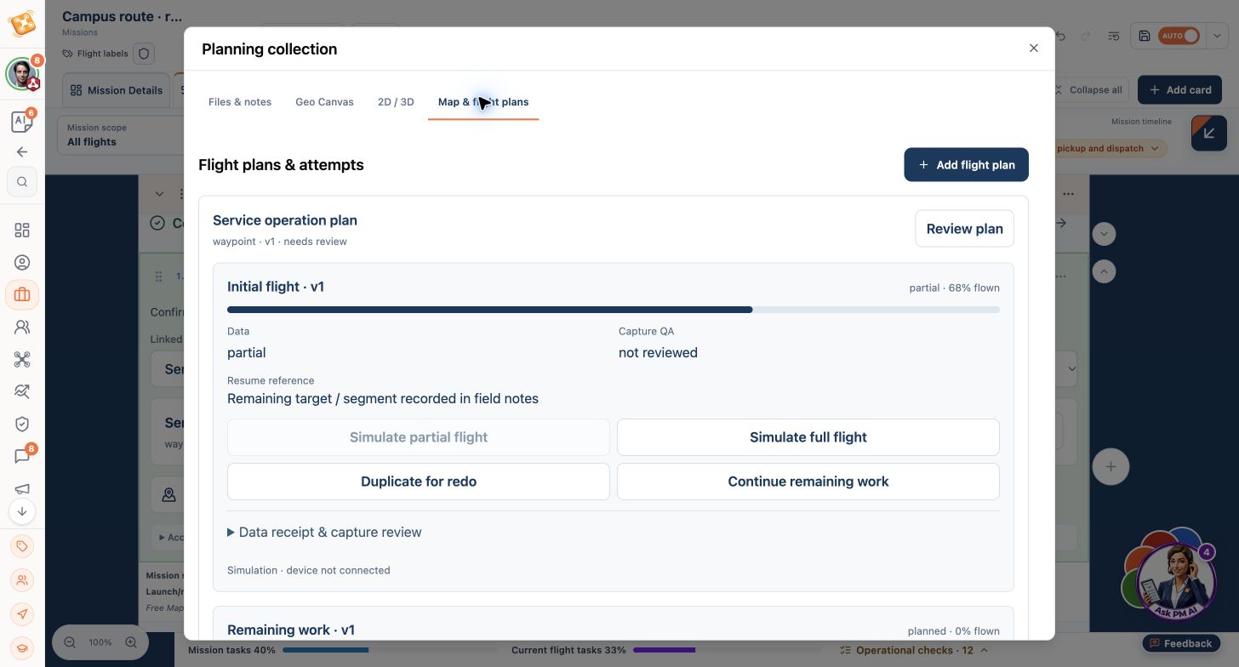Open the chat messages icon with badge

[x=22, y=456]
